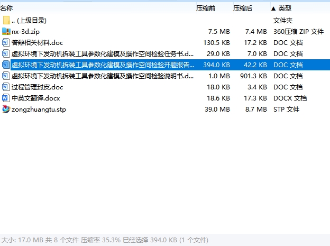
Task: Click the 42.2 KB compressed size value
Action: tap(255, 65)
